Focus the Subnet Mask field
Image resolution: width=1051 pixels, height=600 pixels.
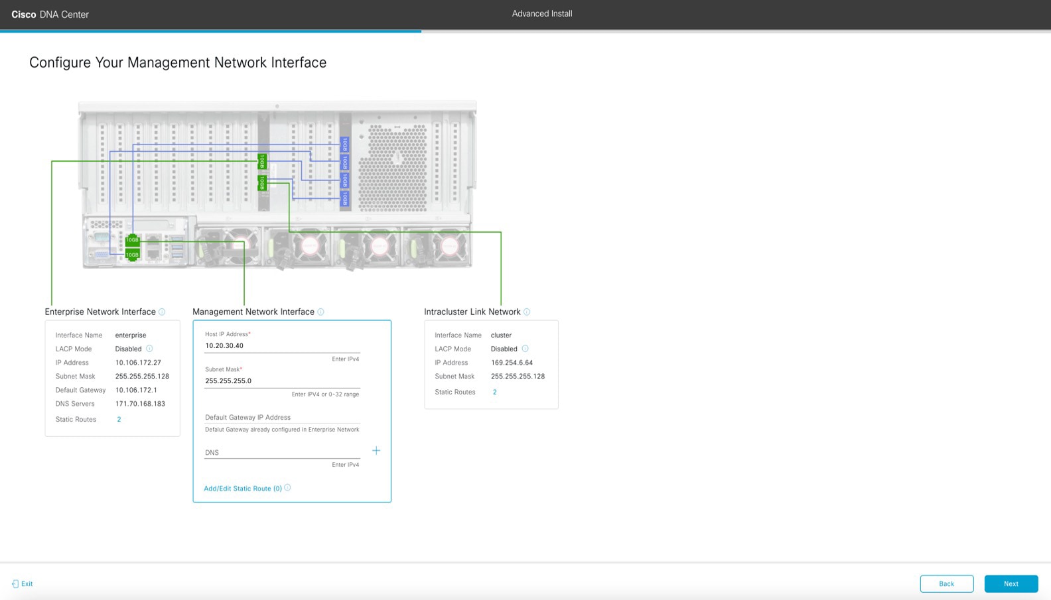pos(281,381)
